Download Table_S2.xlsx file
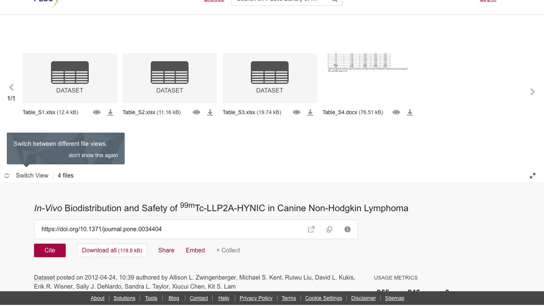The image size is (544, 306). pos(210,112)
